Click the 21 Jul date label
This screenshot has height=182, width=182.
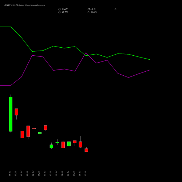click(62, 174)
